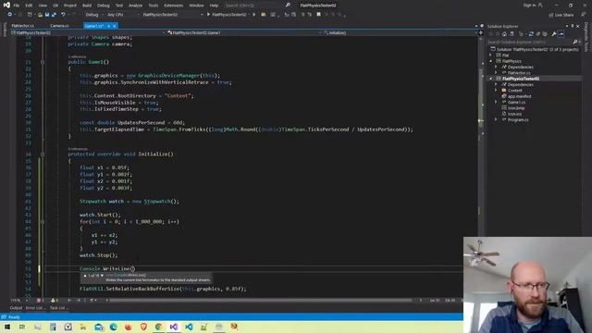Close the Game1.cs tab

(x=115, y=26)
